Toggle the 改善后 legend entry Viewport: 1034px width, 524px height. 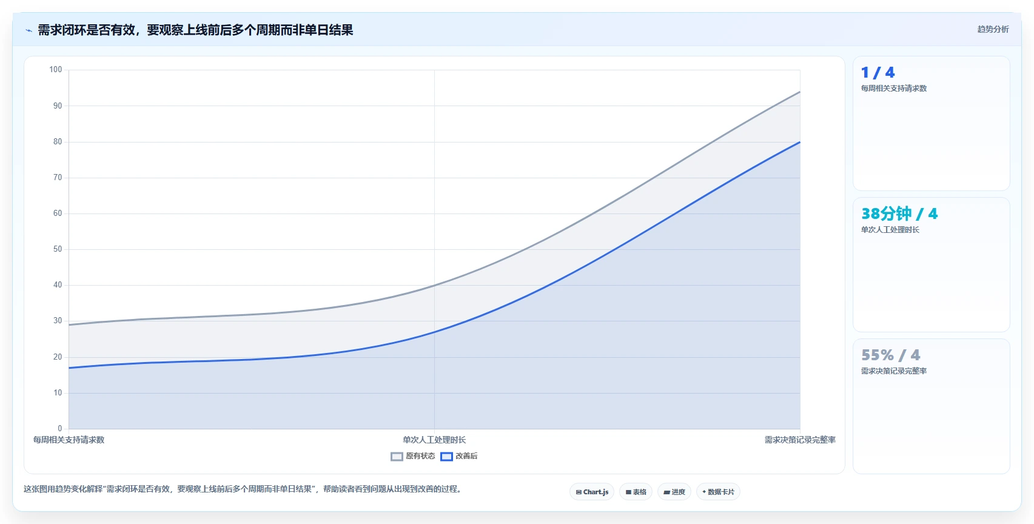[459, 456]
